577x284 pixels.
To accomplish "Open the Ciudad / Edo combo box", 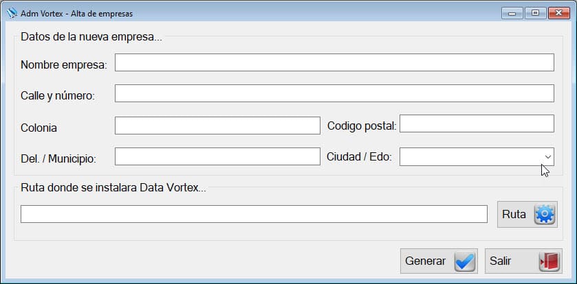I will click(477, 156).
